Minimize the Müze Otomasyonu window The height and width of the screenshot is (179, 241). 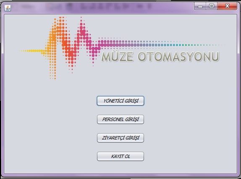200,6
